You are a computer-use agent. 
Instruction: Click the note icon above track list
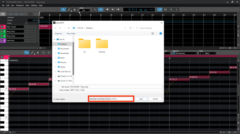tap(10, 14)
